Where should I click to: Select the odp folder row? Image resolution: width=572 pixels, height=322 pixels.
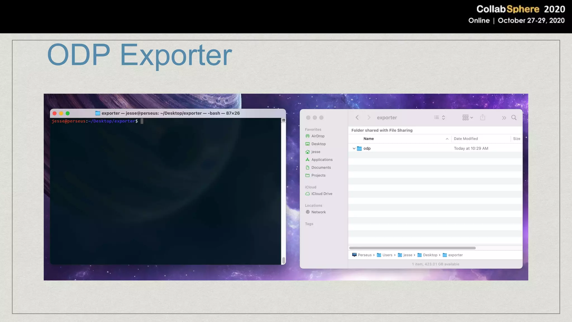[x=435, y=148]
